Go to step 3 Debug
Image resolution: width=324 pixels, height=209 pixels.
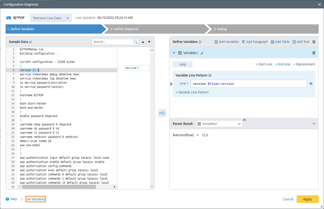(263, 29)
